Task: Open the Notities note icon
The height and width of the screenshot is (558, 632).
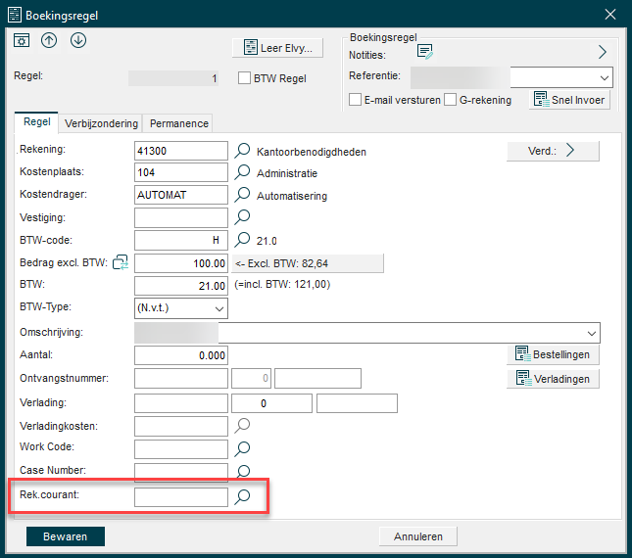Action: click(x=425, y=53)
